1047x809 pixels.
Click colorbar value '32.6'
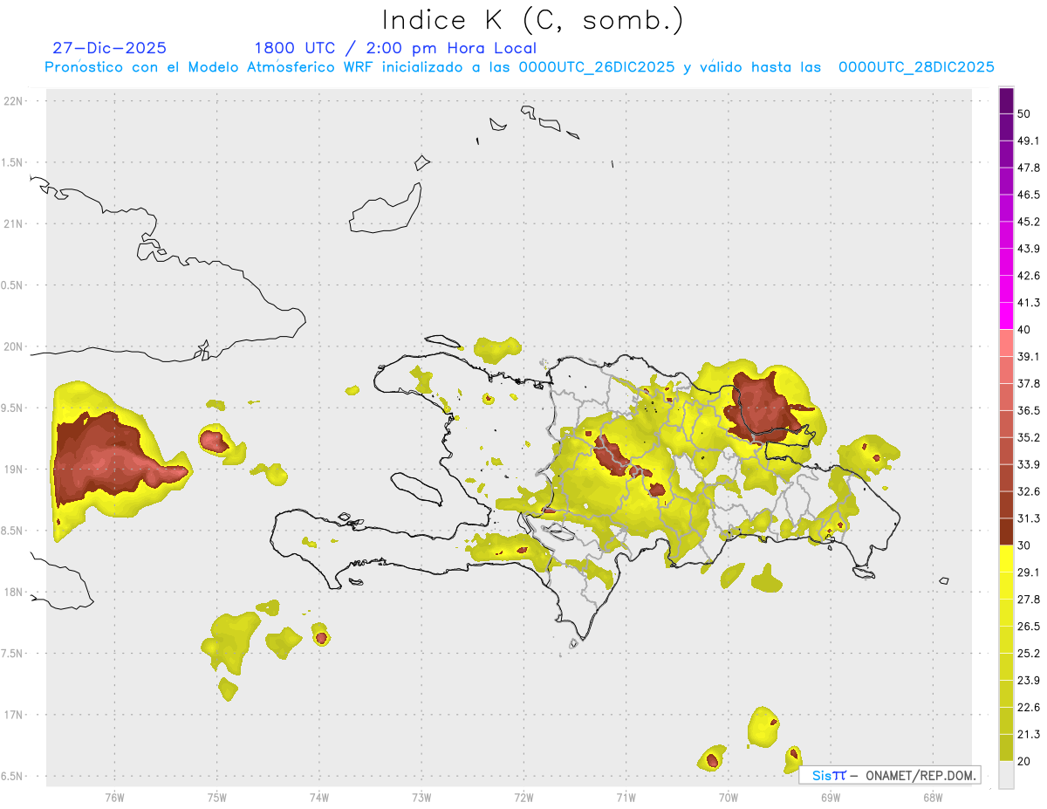click(1029, 491)
